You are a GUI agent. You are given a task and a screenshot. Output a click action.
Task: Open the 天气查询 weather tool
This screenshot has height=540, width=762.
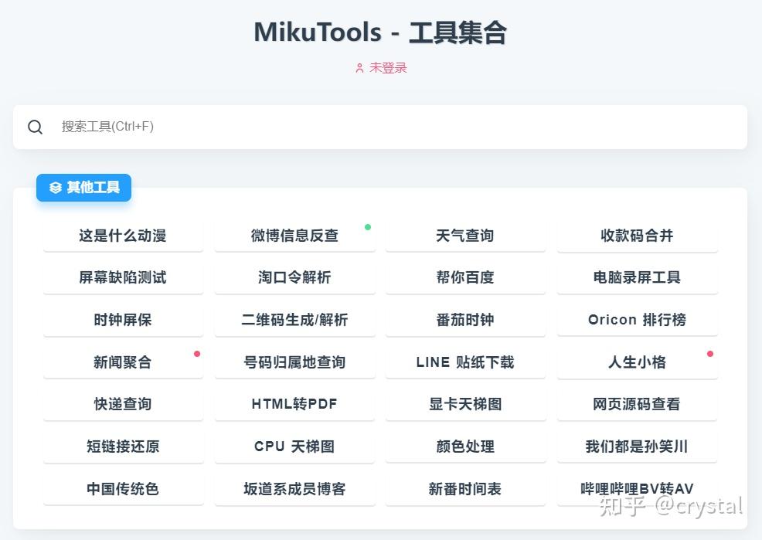pos(465,236)
